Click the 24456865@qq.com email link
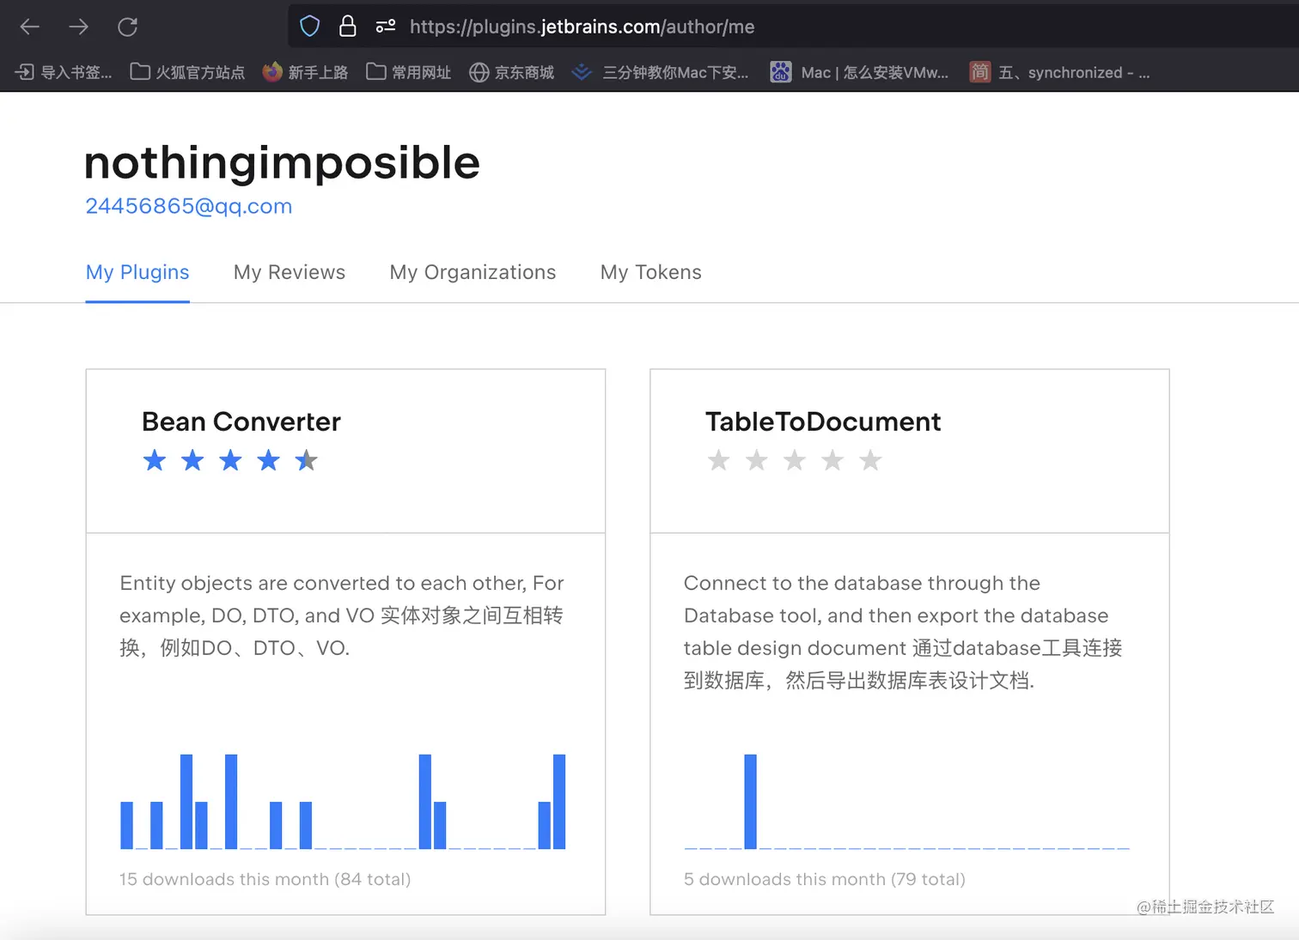This screenshot has width=1299, height=940. click(x=189, y=206)
